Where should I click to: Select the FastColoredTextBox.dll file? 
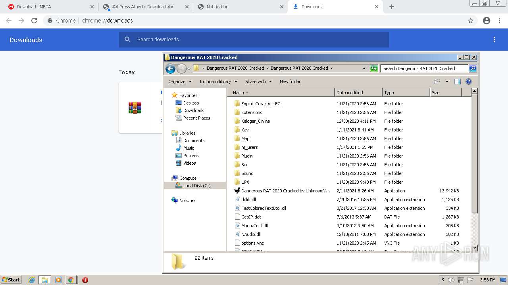(x=264, y=208)
